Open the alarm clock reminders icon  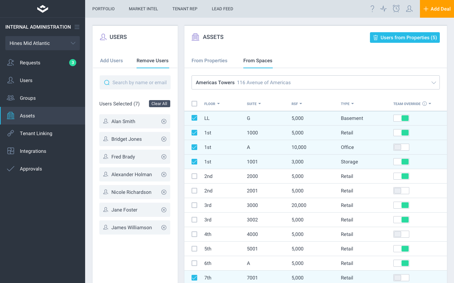[x=396, y=9]
